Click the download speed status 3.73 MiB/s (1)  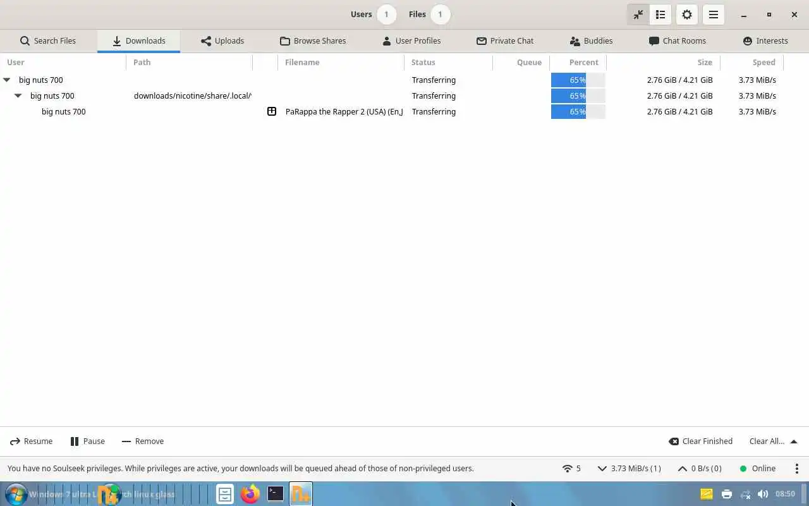click(x=630, y=469)
